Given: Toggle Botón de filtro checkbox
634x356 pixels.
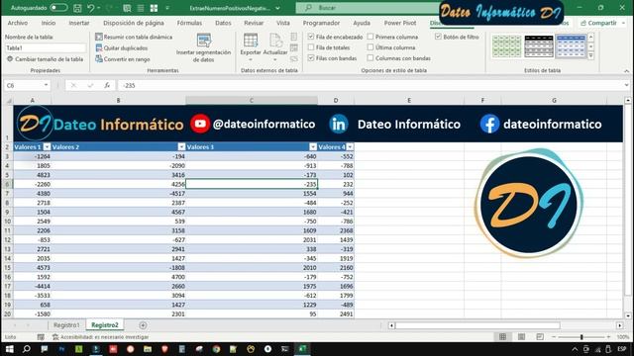Looking at the screenshot, I should tap(438, 37).
